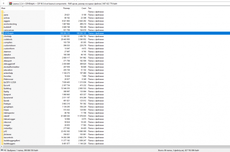The width and height of the screenshot is (230, 152).
Task: Select the buildintf folder icon
Action: 2,27
